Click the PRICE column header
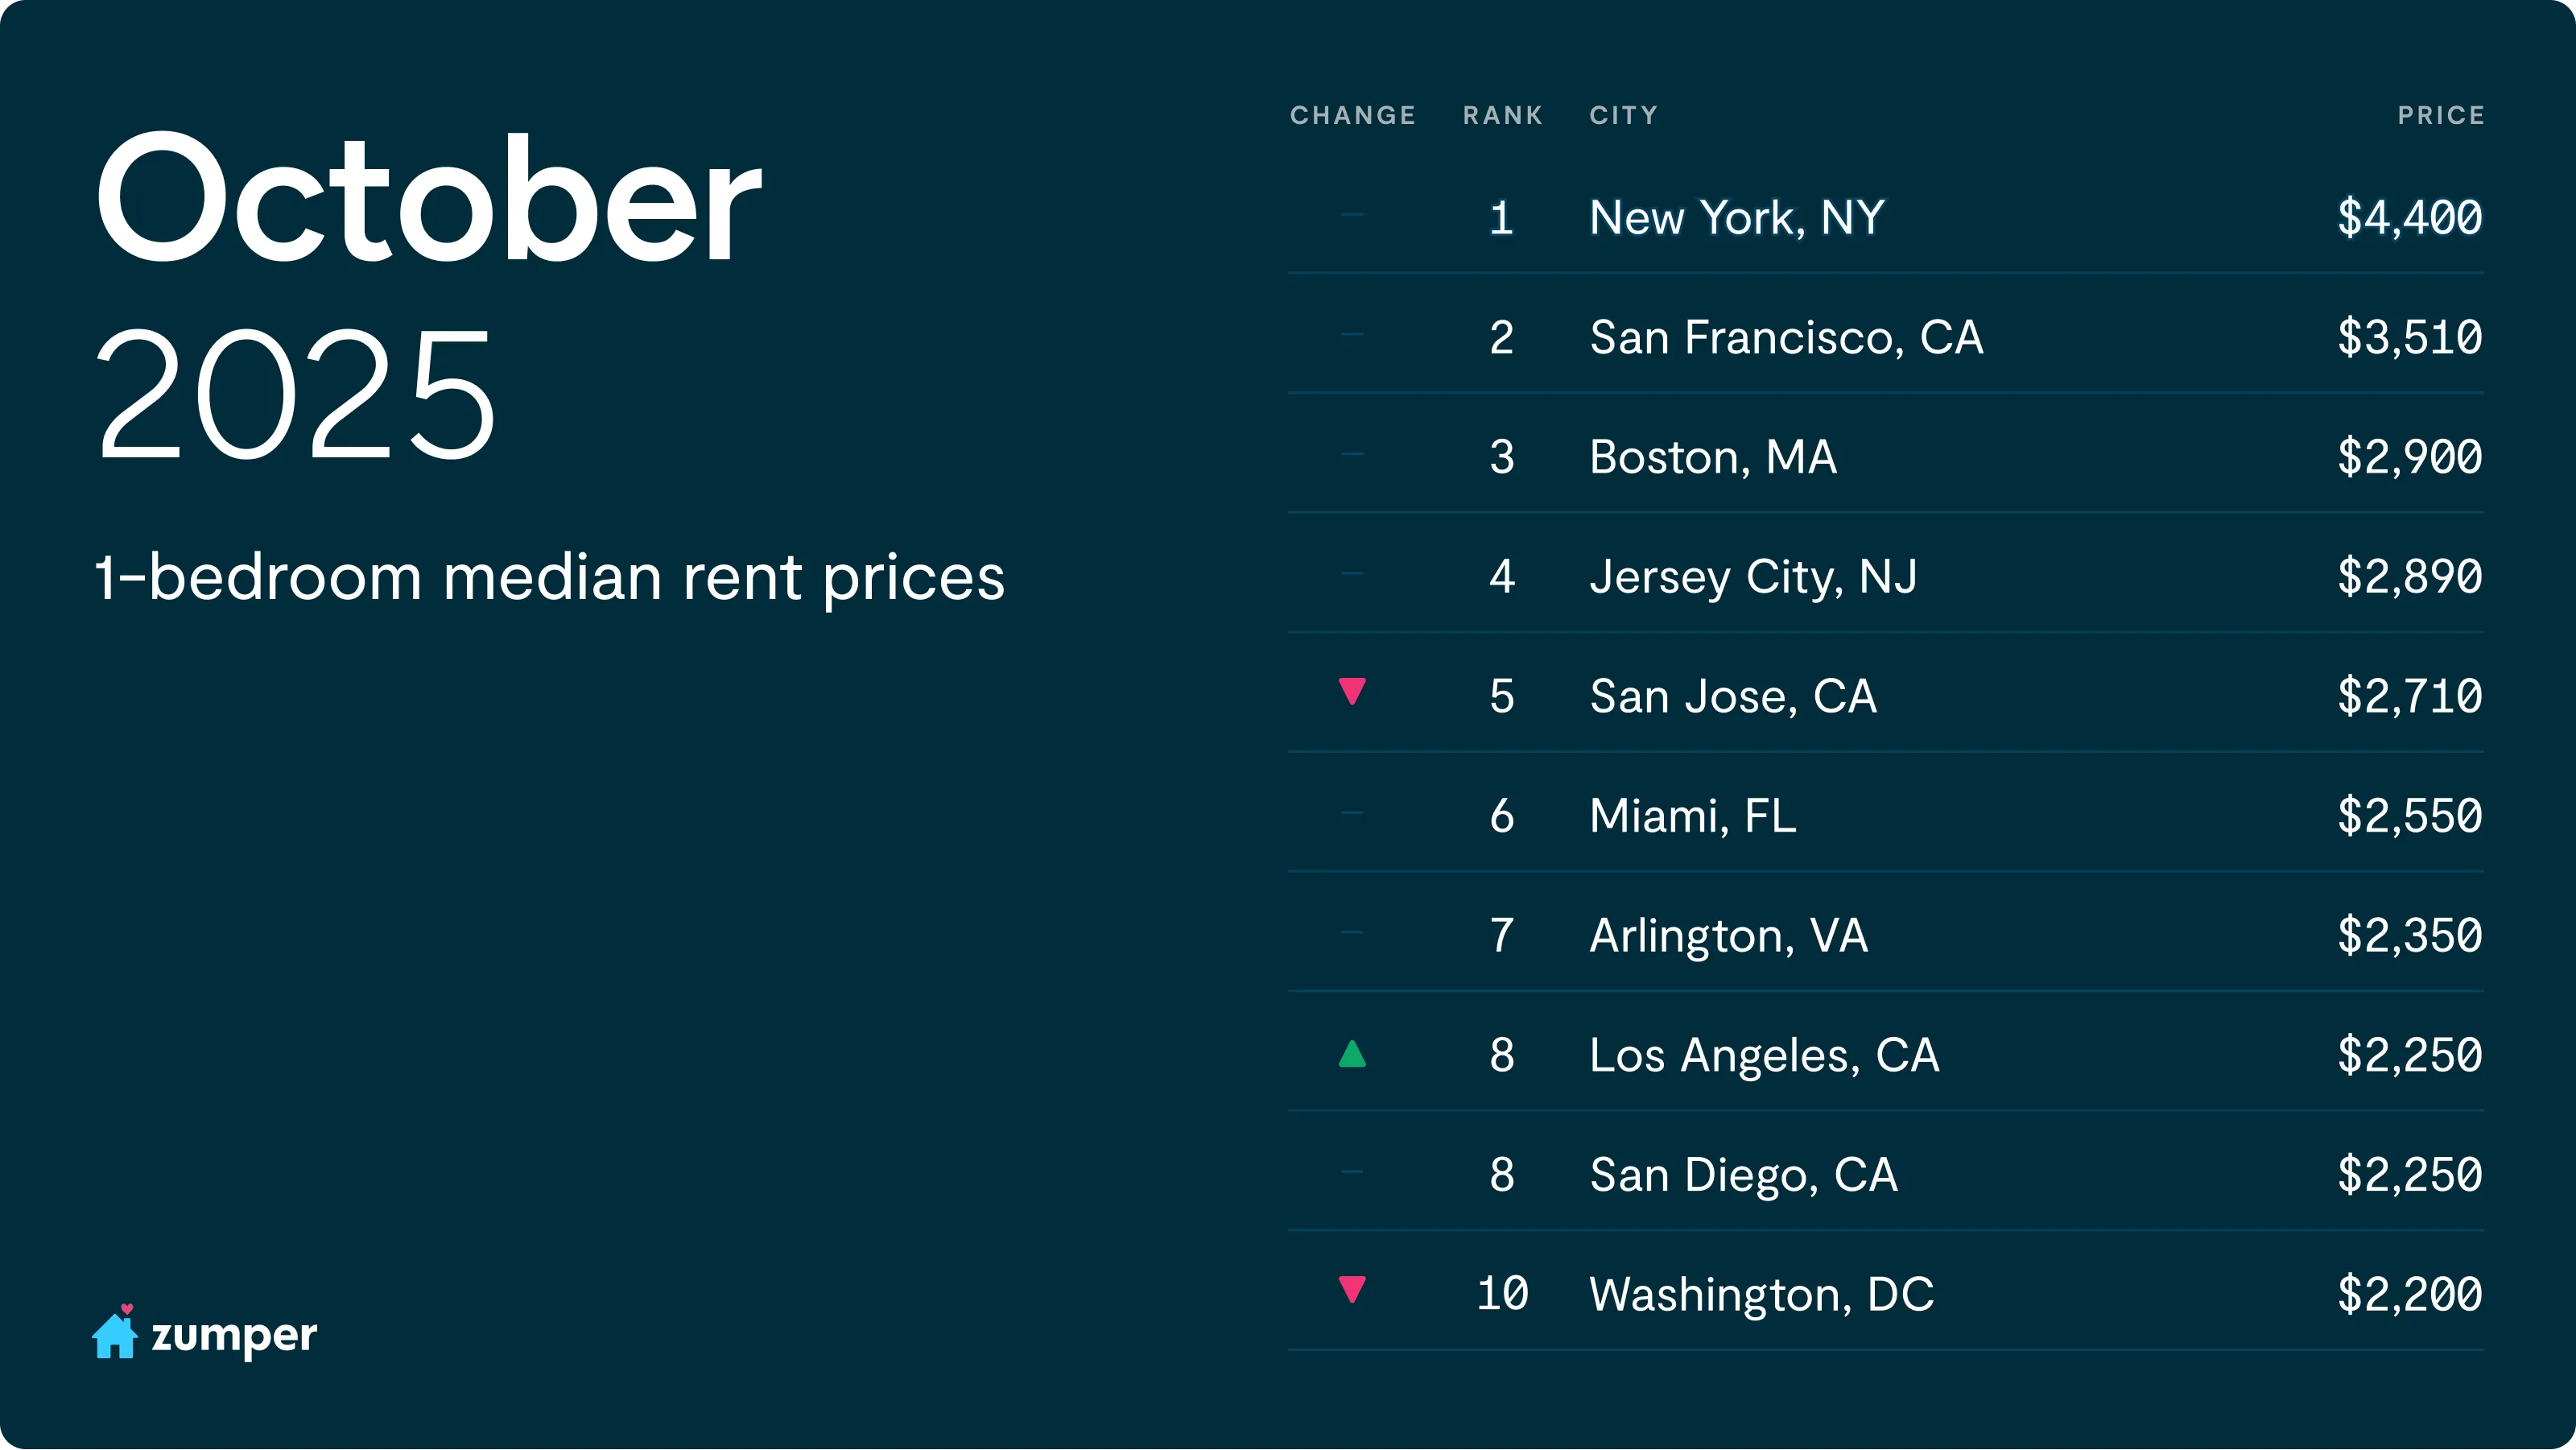Screen dimensions: 2576x1450 (2440, 116)
